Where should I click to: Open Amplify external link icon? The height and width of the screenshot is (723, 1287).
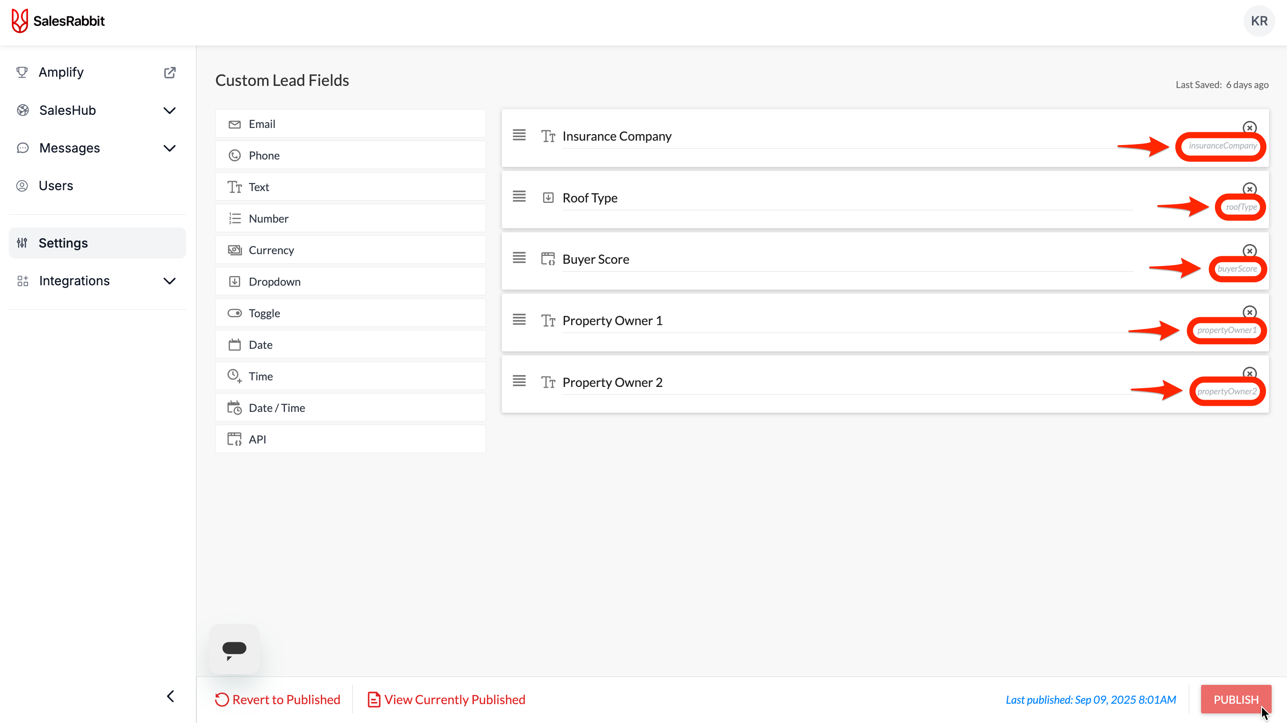pos(170,72)
